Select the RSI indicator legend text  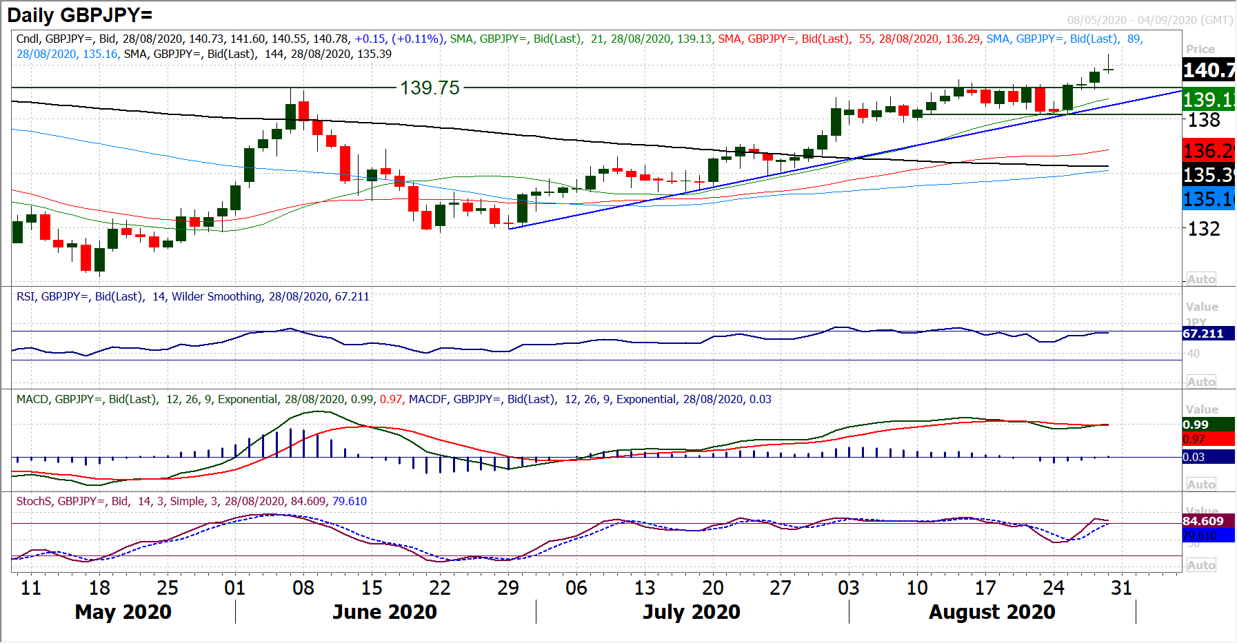click(x=193, y=297)
